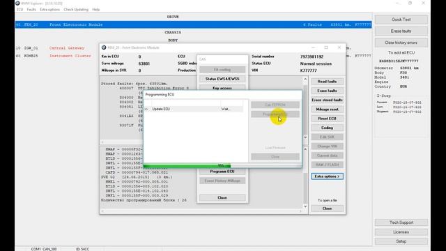Screen dimensions: 446x251
Task: Click the Close button in the Programming ECU dialog
Action: 275,157
